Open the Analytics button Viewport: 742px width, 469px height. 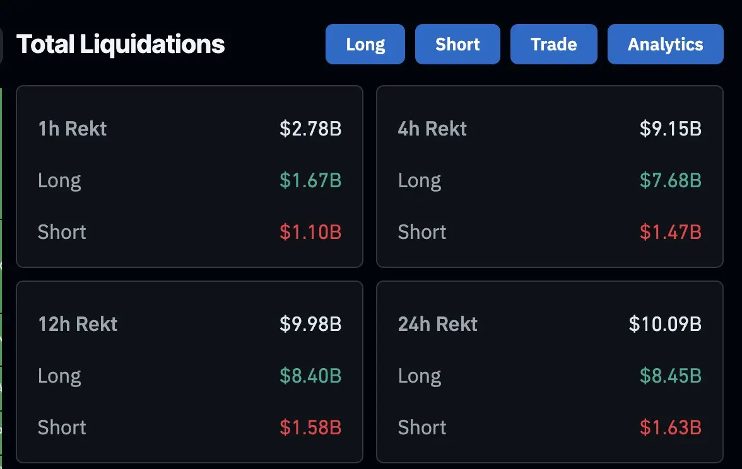click(665, 44)
